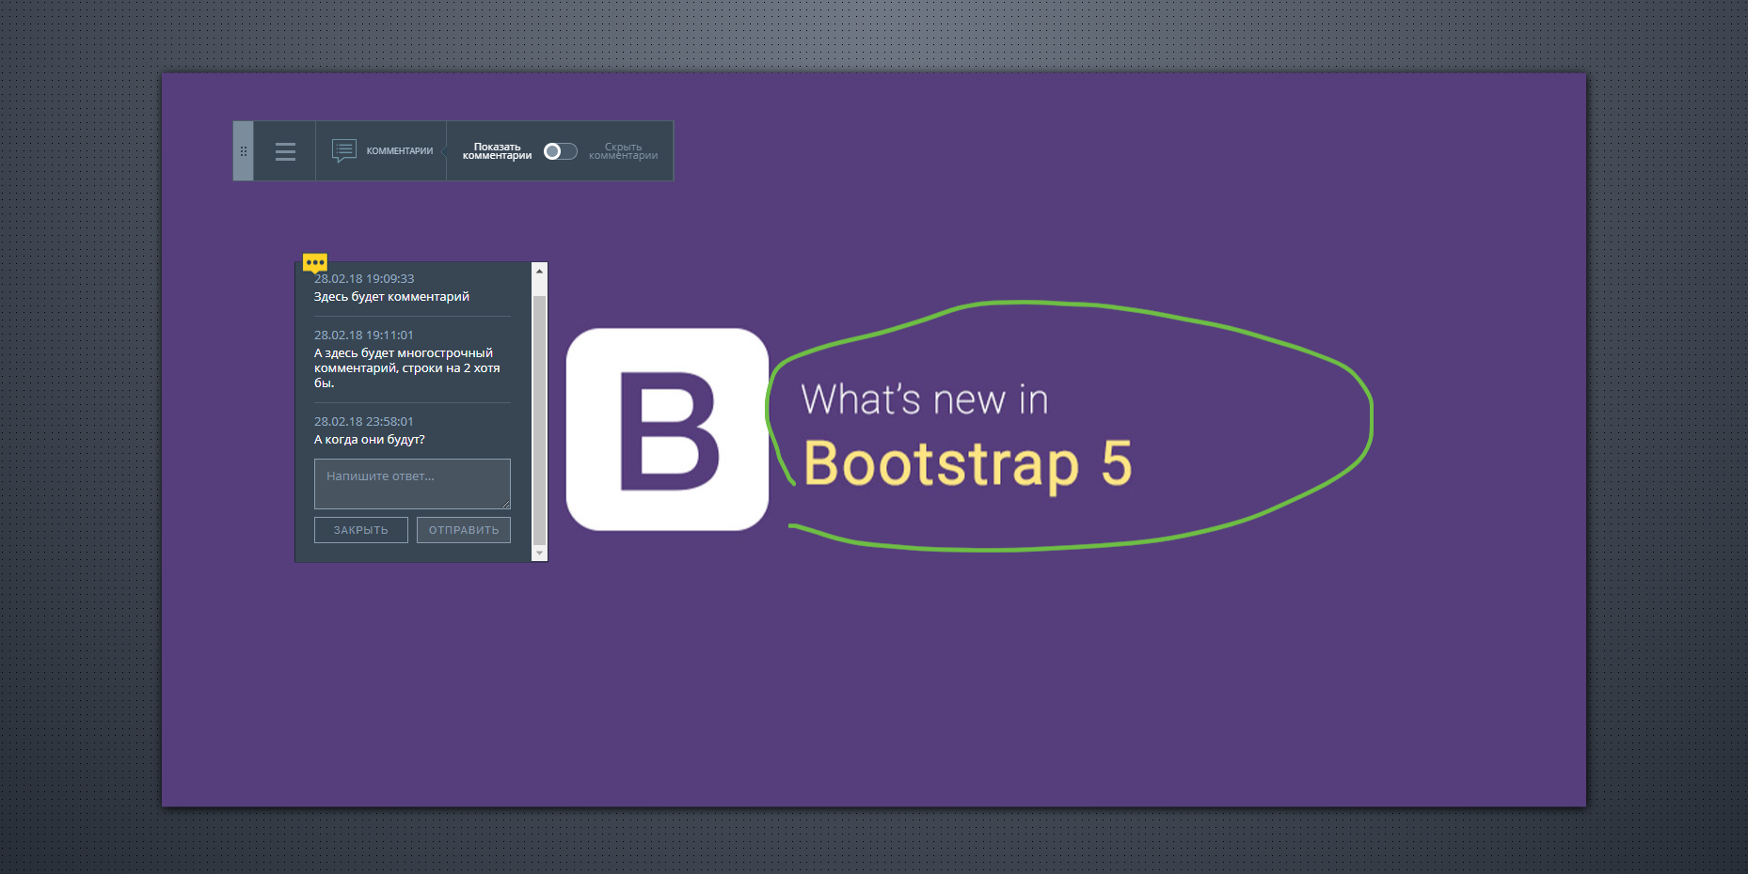This screenshot has width=1748, height=874.
Task: Toggle the show/hide comments switch
Action: pyautogui.click(x=560, y=151)
